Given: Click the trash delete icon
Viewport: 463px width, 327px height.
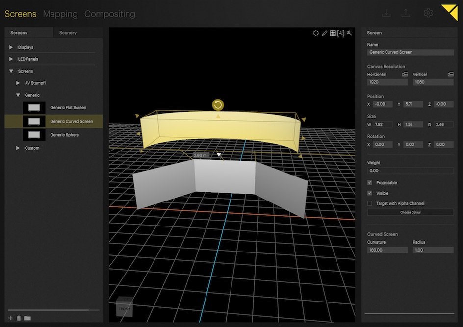Looking at the screenshot, I should pos(19,318).
